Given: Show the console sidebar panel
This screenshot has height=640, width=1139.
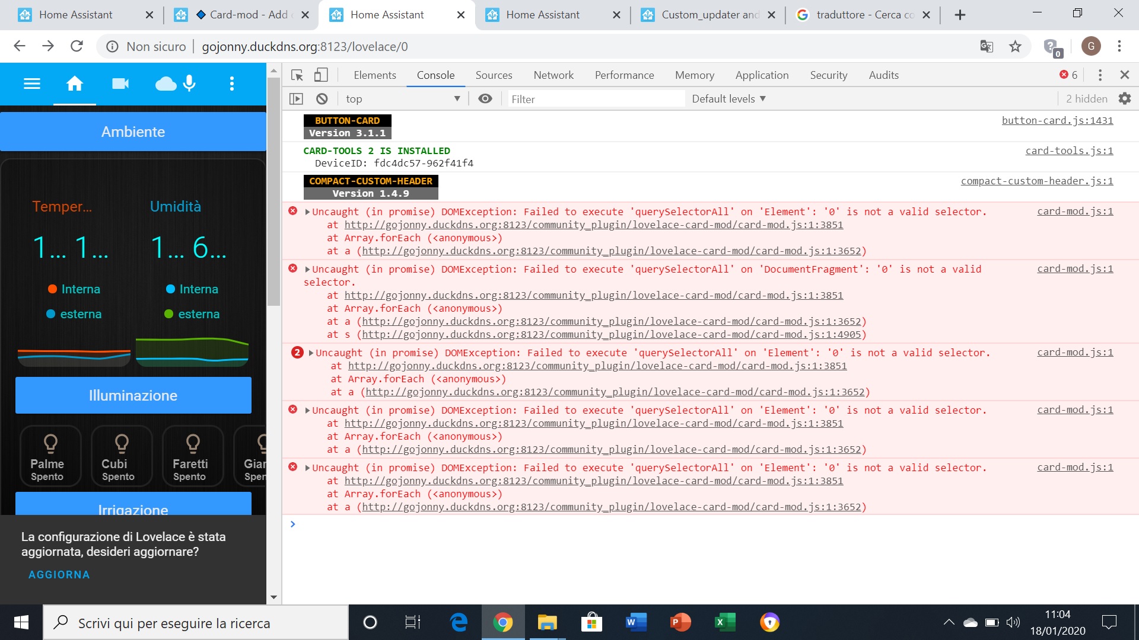Looking at the screenshot, I should pos(296,99).
